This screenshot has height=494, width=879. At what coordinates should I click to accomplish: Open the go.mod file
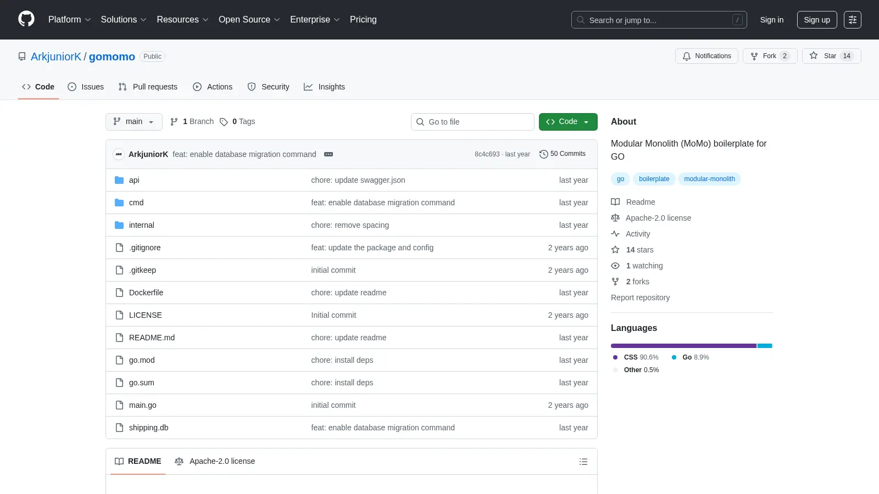(x=142, y=360)
